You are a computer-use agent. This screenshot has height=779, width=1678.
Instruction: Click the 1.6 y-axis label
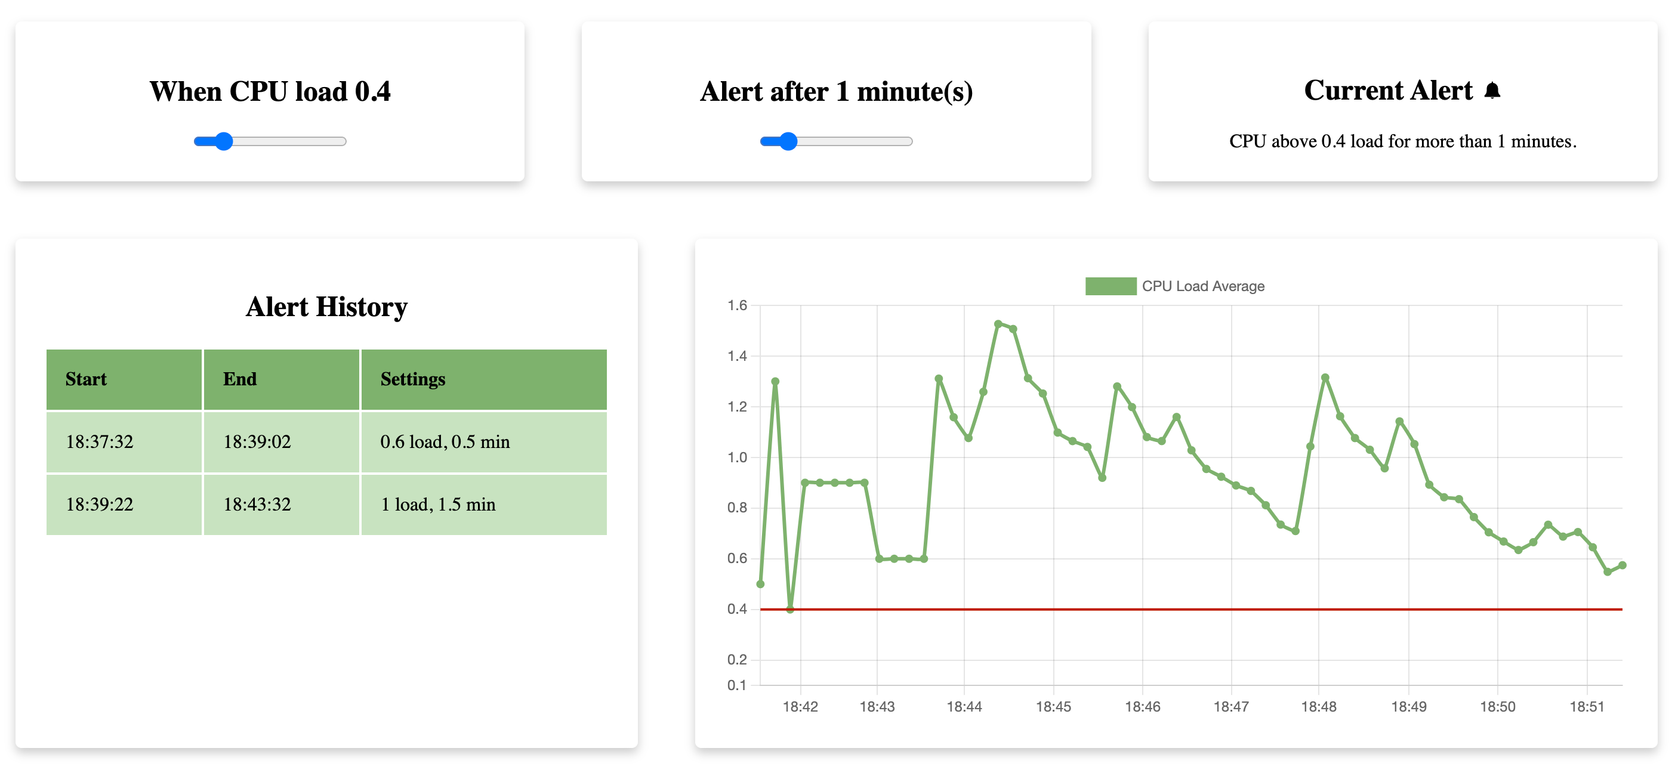pyautogui.click(x=737, y=305)
